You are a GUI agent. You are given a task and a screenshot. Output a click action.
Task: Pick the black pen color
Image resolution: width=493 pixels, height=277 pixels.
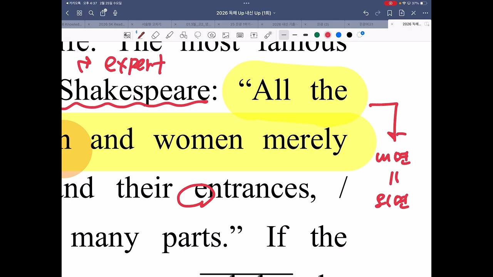point(349,35)
